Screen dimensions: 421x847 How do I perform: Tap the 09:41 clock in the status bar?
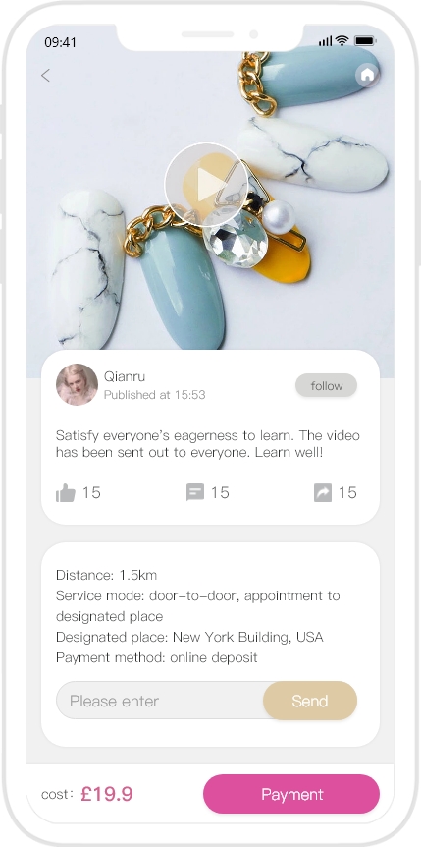click(61, 42)
